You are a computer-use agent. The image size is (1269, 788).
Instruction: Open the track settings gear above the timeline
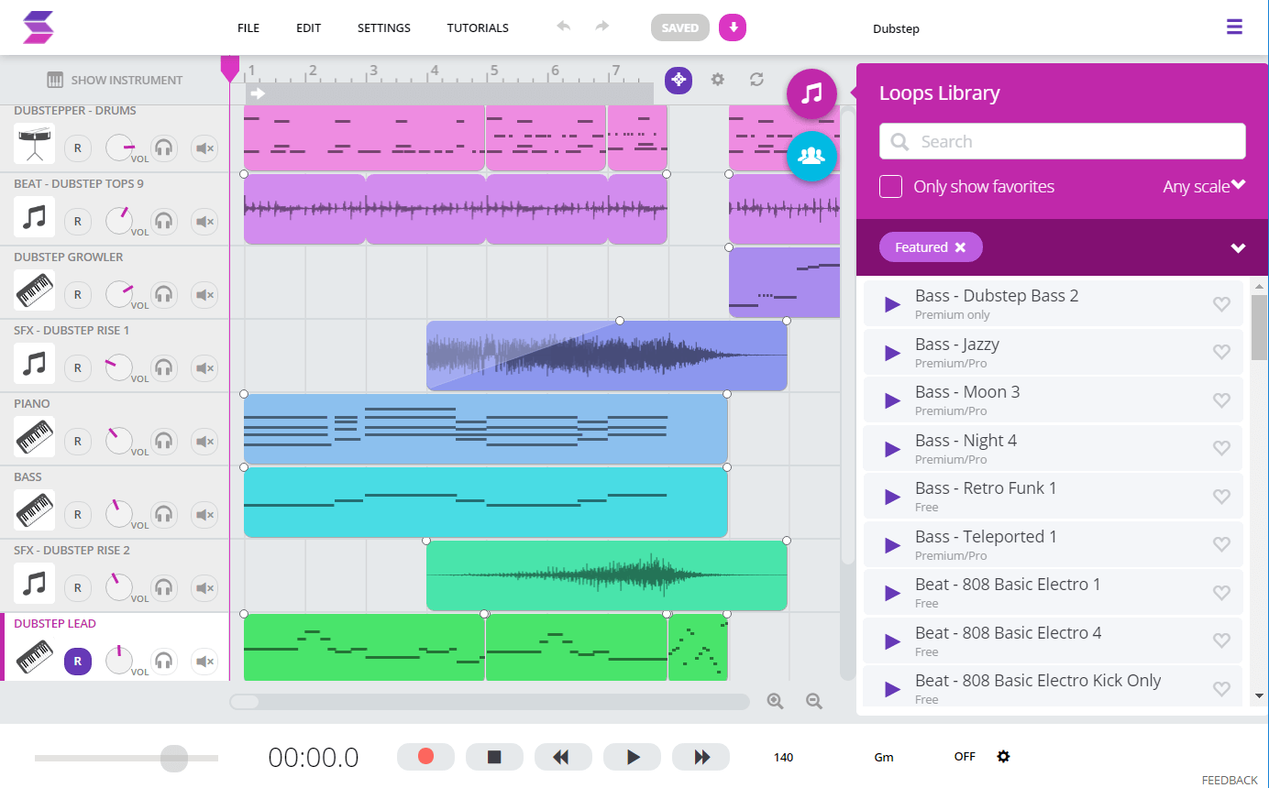717,81
